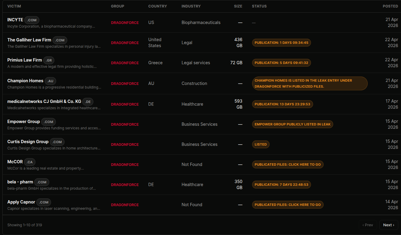Click the '14 Apr 2026' posted date

point(392,205)
